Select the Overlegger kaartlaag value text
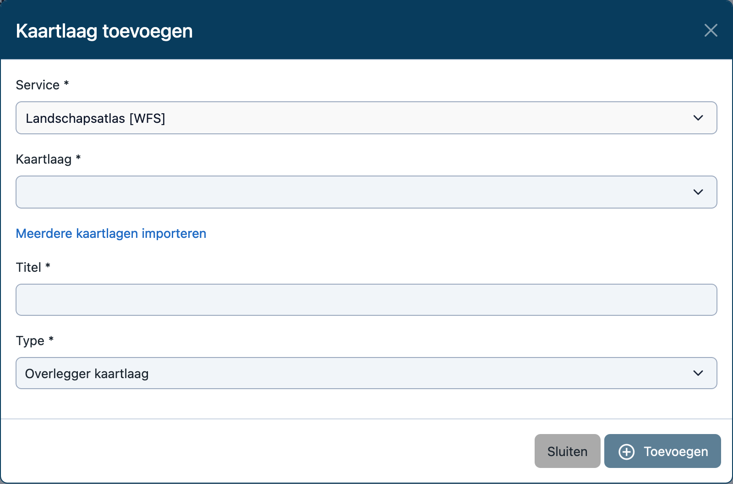 87,374
